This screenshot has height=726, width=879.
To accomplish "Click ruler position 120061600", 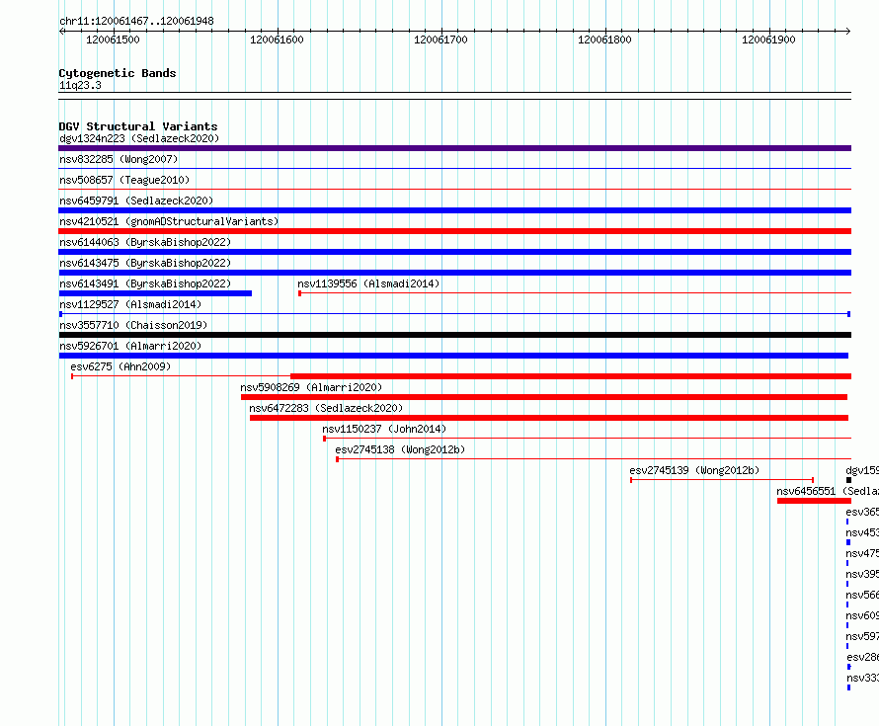I will pyautogui.click(x=277, y=40).
